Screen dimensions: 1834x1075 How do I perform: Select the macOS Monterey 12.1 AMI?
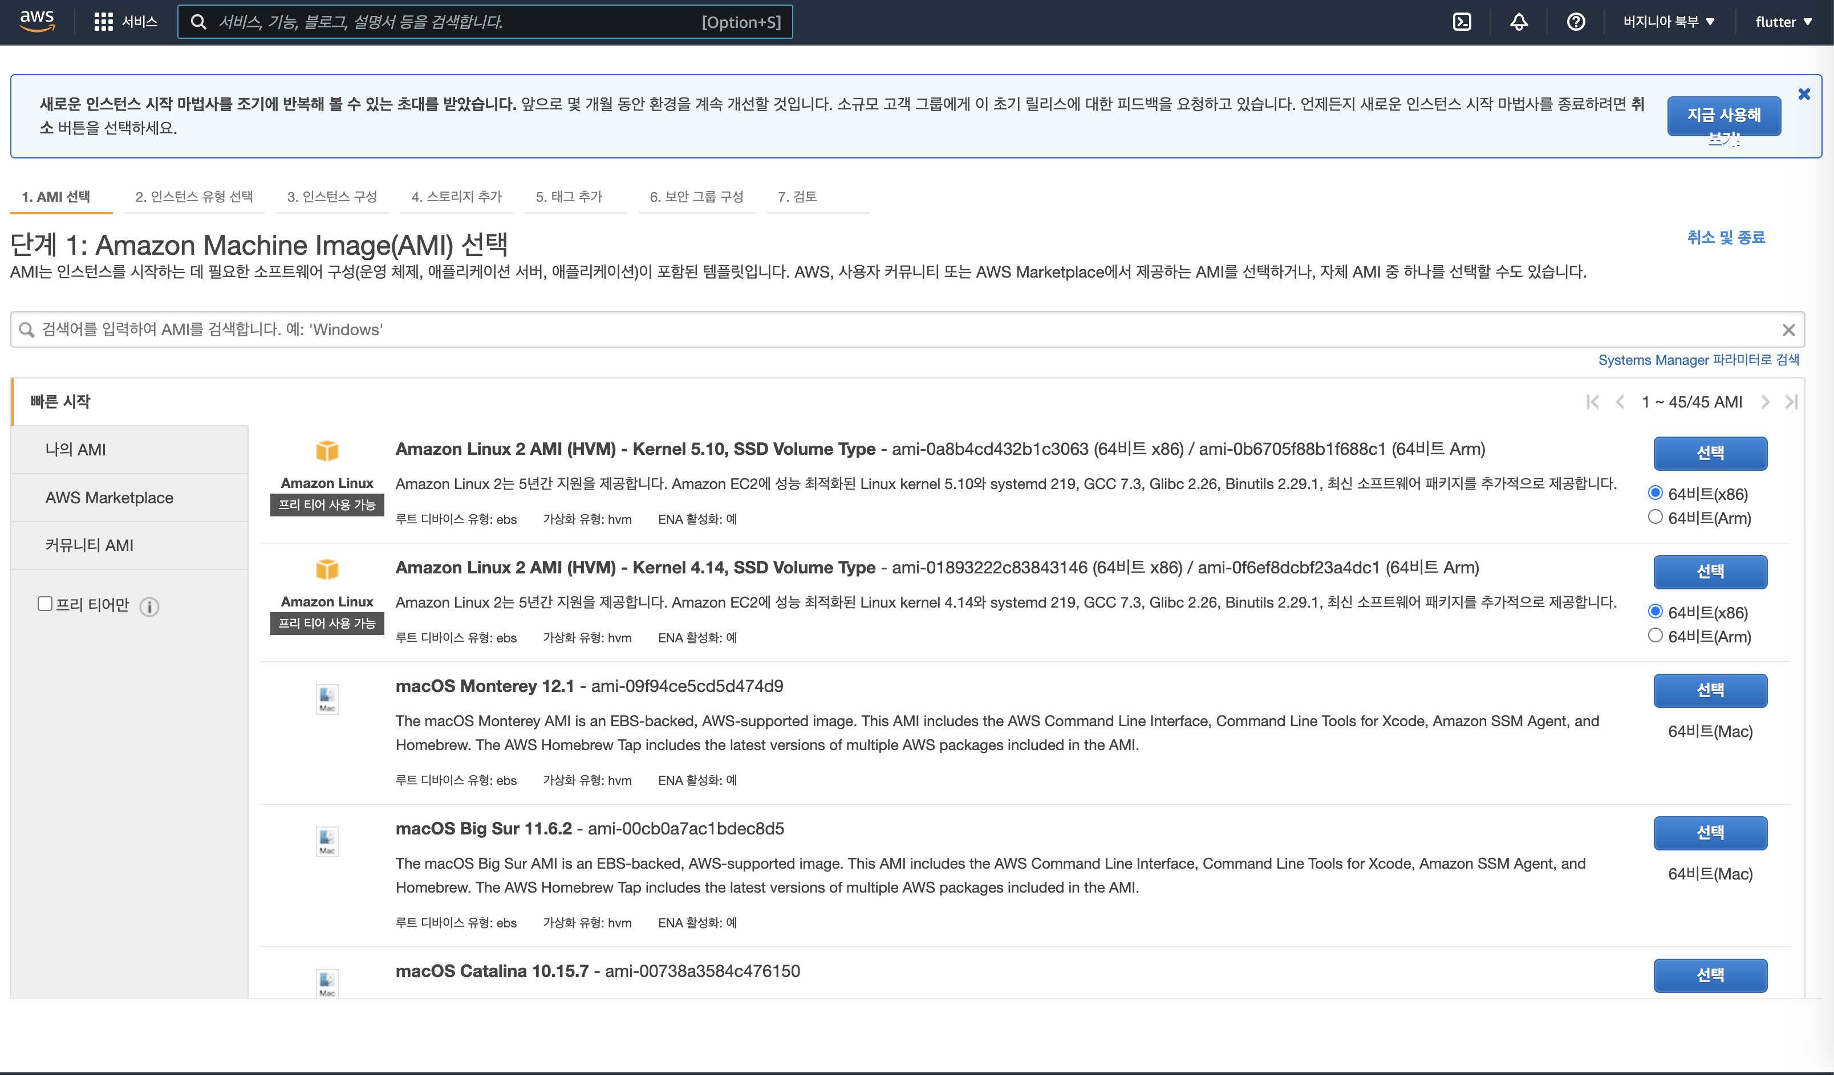pyautogui.click(x=1710, y=690)
